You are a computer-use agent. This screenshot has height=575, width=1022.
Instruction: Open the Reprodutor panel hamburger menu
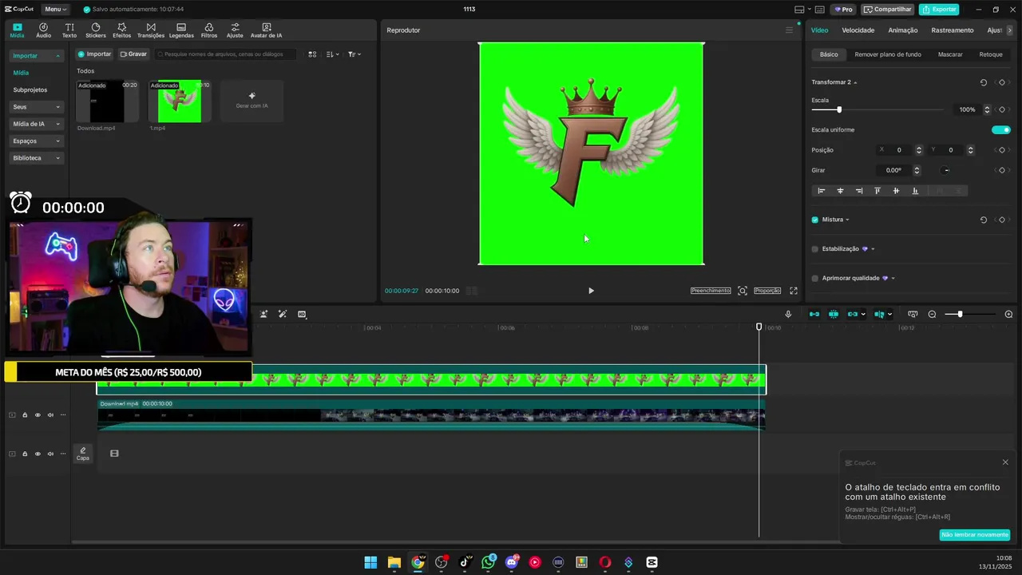coord(789,30)
